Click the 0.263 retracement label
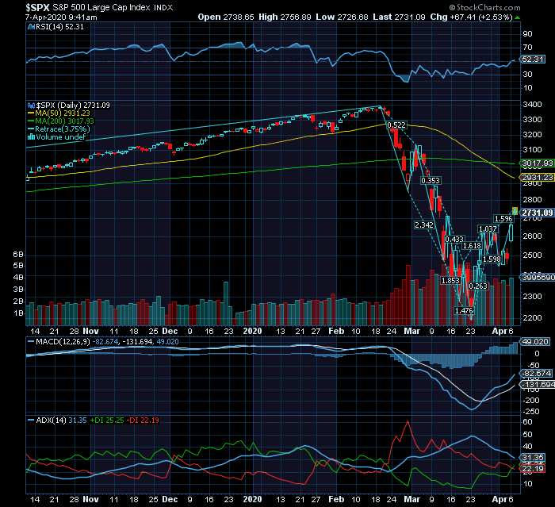 478,286
